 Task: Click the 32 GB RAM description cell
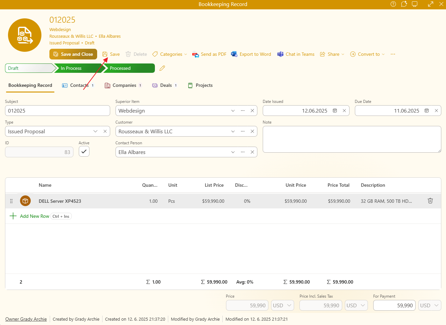click(x=386, y=201)
